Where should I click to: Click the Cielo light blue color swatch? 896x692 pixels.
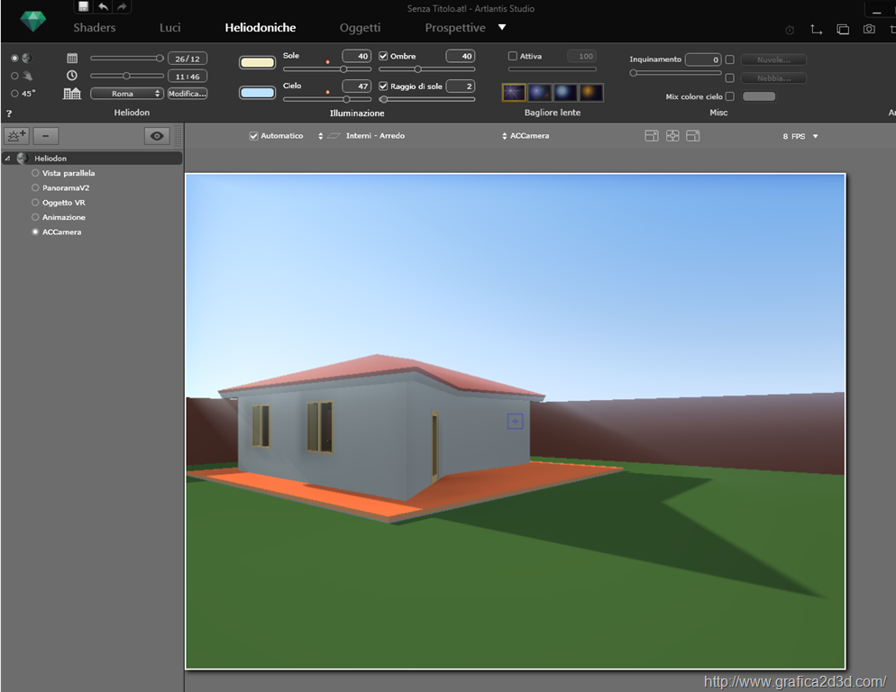tap(257, 93)
